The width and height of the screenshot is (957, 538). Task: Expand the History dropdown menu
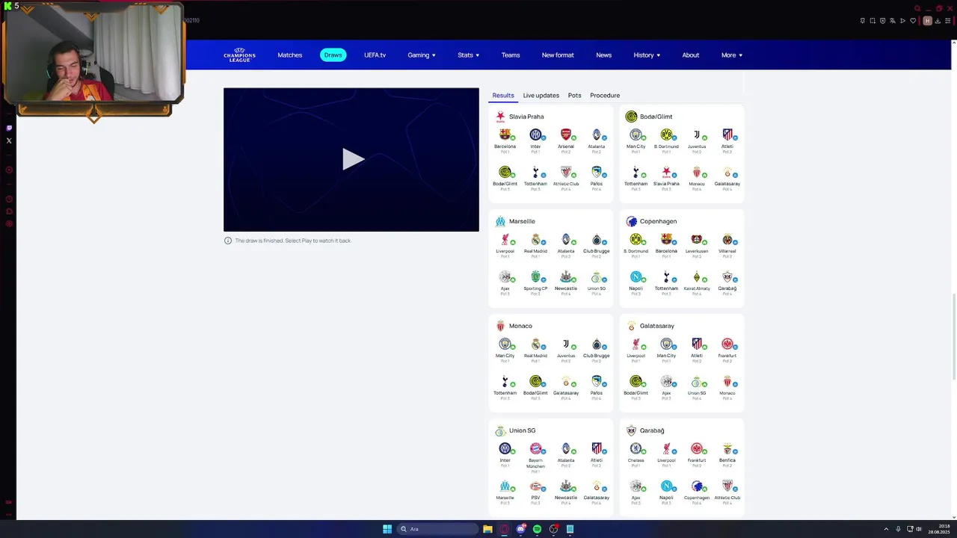[x=647, y=55]
